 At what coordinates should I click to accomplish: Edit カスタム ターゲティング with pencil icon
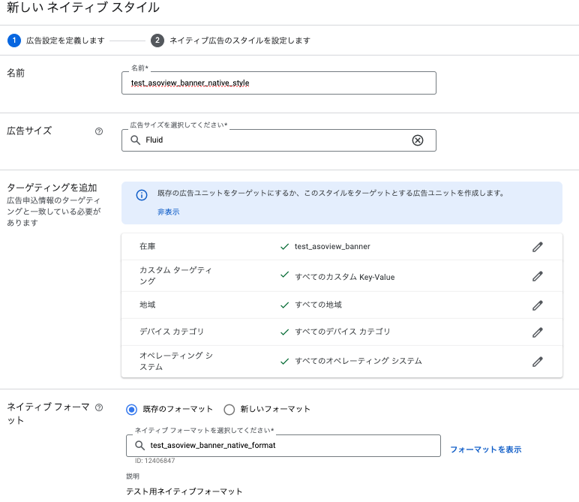pyautogui.click(x=537, y=276)
